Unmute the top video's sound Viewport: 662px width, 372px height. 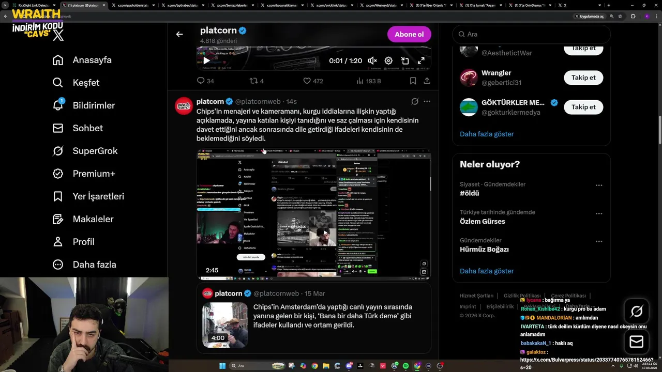pos(372,60)
